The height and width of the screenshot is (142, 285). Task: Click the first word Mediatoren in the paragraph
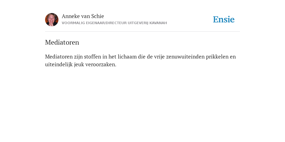pyautogui.click(x=59, y=57)
